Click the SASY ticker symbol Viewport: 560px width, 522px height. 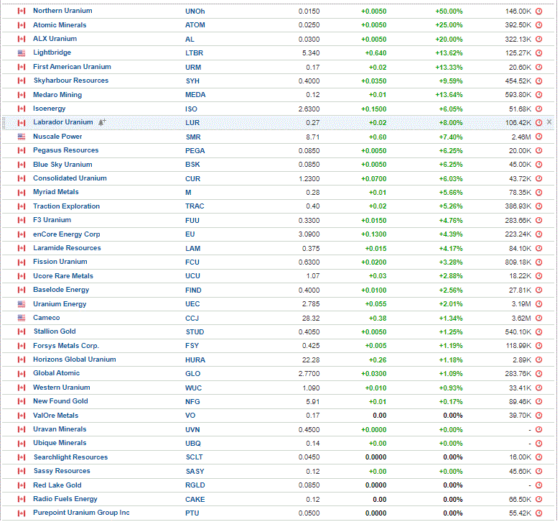pyautogui.click(x=195, y=472)
